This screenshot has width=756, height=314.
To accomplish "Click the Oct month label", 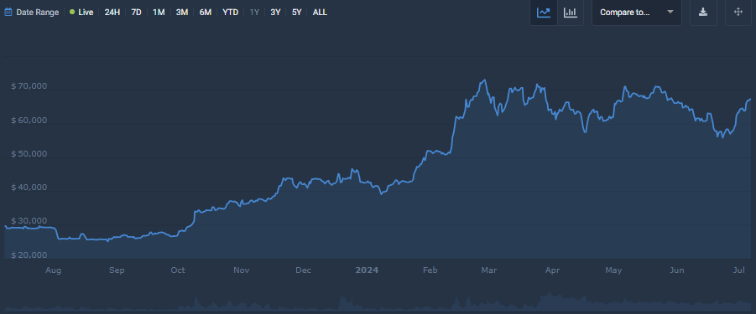I will (x=178, y=270).
